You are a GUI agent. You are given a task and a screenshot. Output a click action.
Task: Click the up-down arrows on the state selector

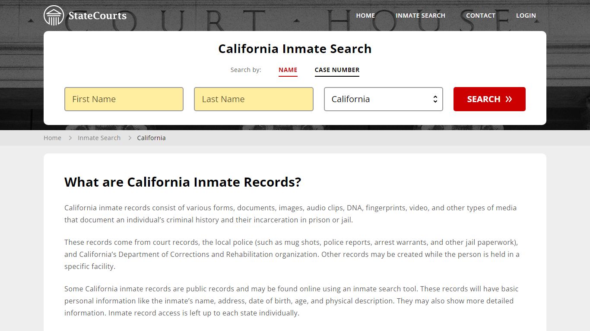435,99
